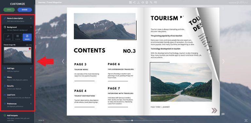Remove background image with red delete badge
Image resolution: width=251 pixels, height=123 pixels.
click(x=30, y=49)
